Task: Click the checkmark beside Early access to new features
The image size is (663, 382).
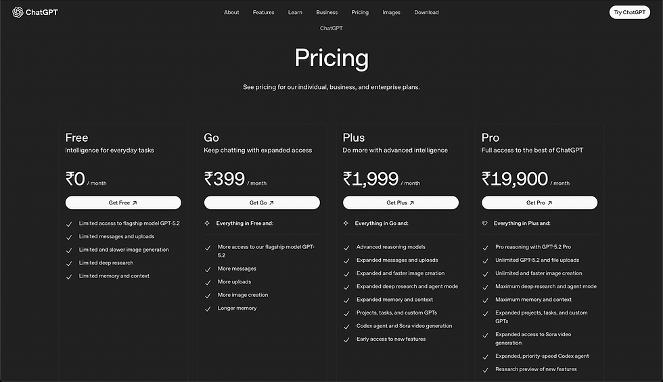Action: click(x=346, y=339)
